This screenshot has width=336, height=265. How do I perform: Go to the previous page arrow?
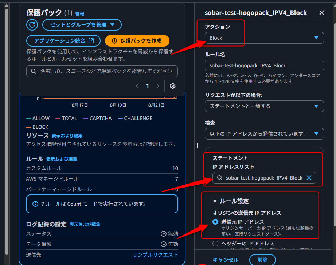[137, 86]
